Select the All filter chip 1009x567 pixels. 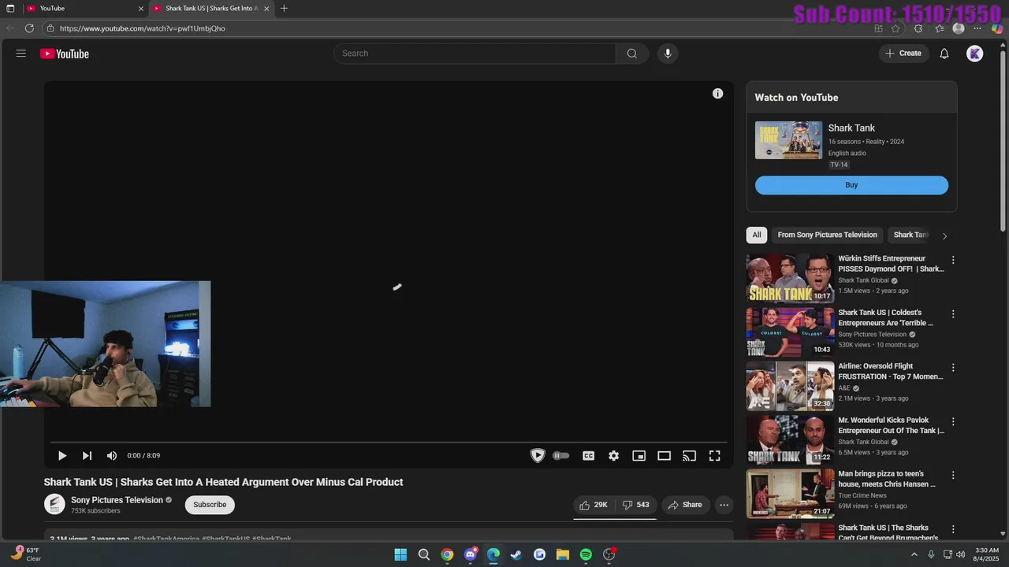(x=757, y=235)
